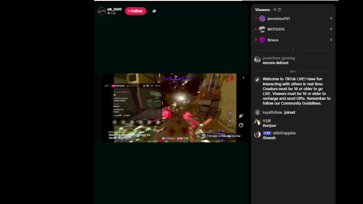Viewport: 363px width, 204px height.
Task: Open elk_2009 profile avatar
Action: [102, 11]
